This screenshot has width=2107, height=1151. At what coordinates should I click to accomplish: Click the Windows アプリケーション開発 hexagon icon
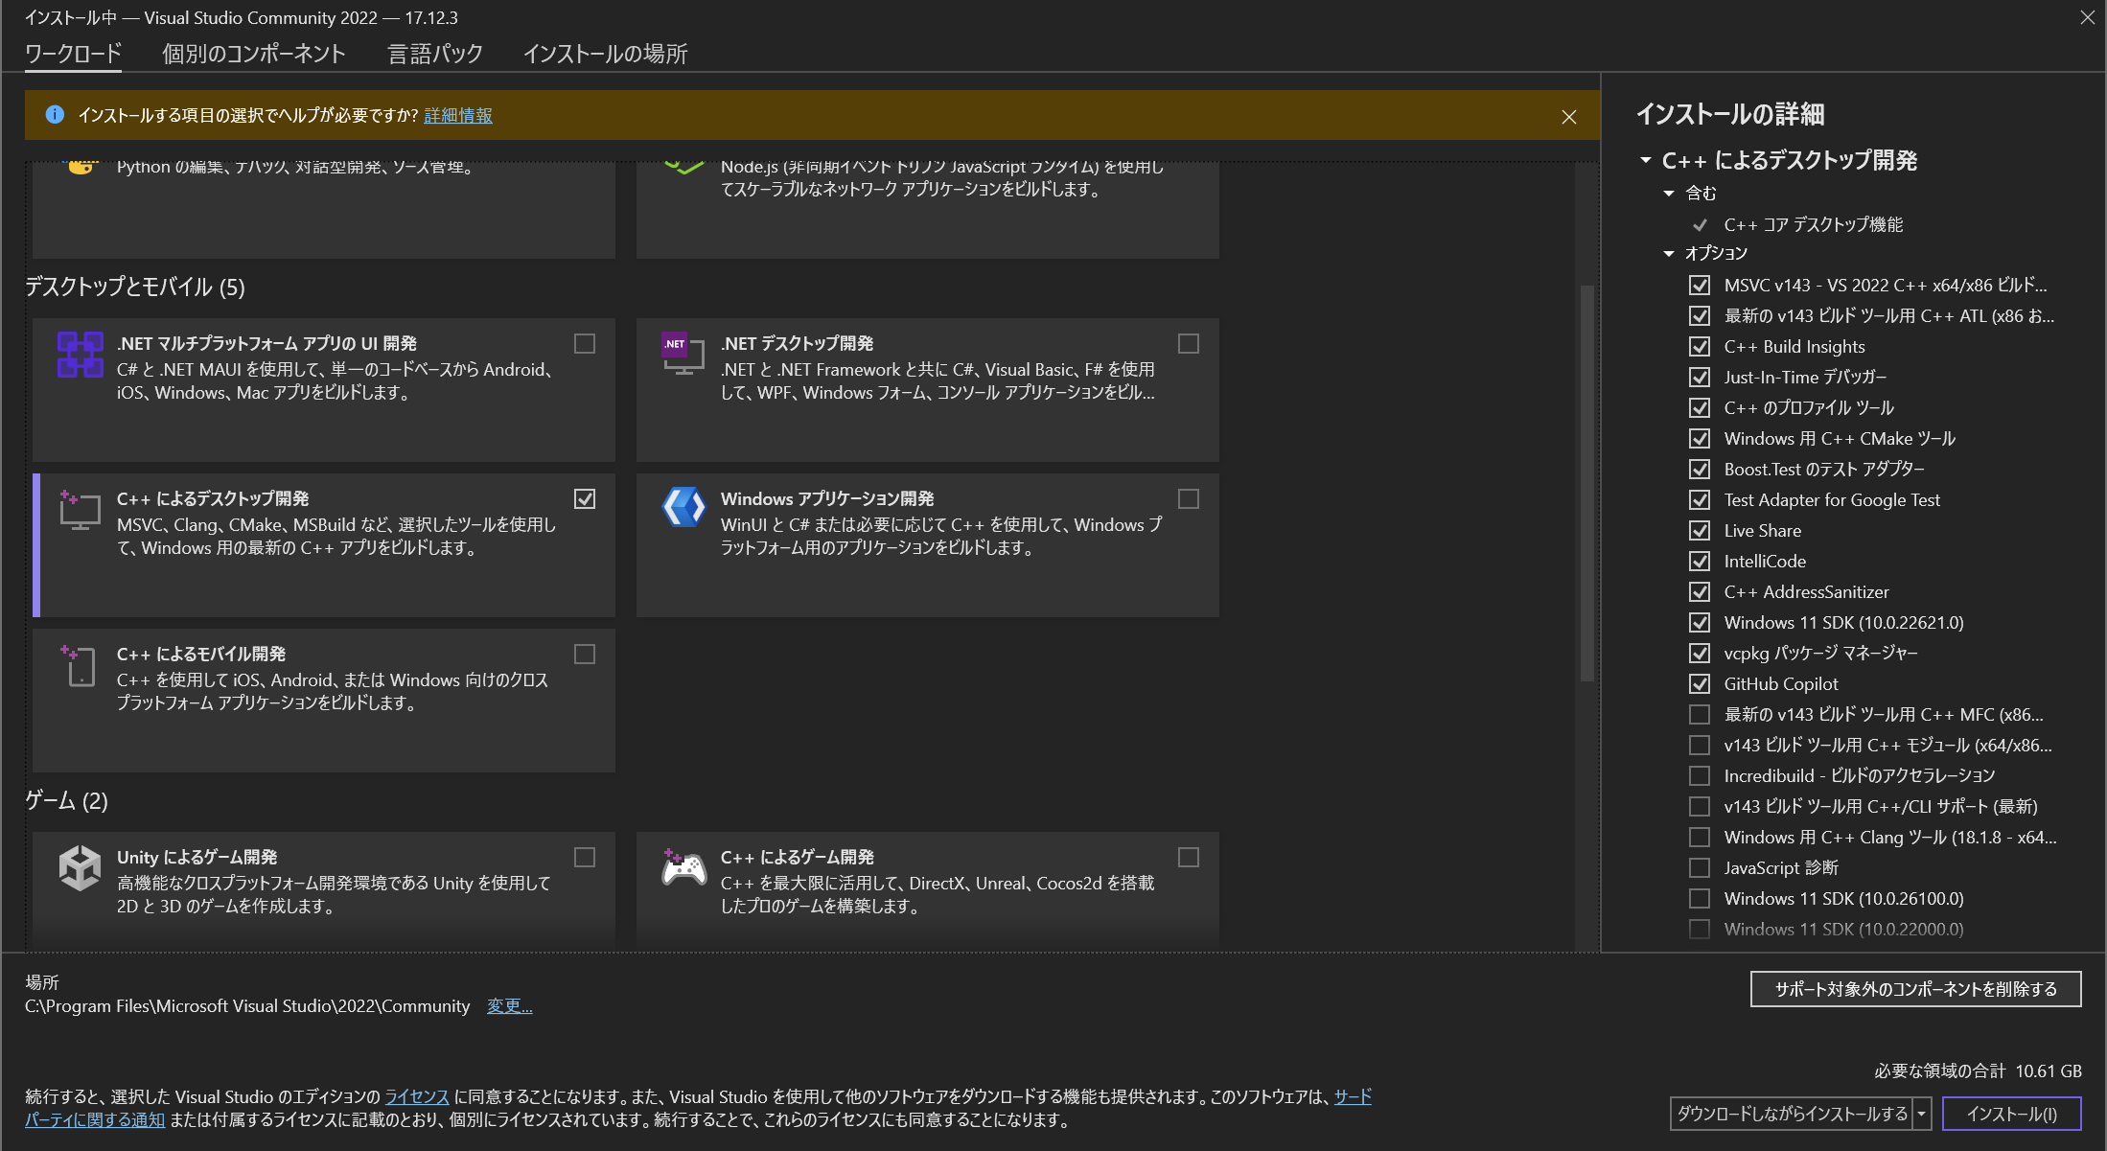683,508
